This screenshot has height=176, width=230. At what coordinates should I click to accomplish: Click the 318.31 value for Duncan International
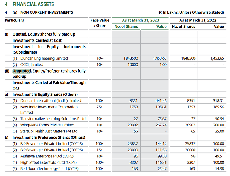tap(218, 101)
